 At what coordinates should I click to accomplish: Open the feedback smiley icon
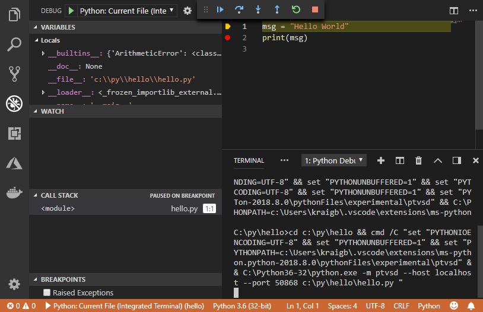point(453,305)
